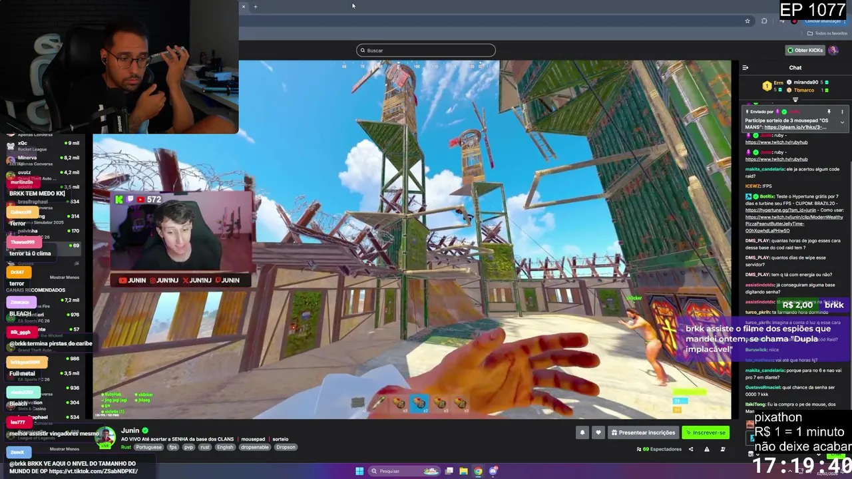Click the Chat panel header title

click(x=795, y=67)
